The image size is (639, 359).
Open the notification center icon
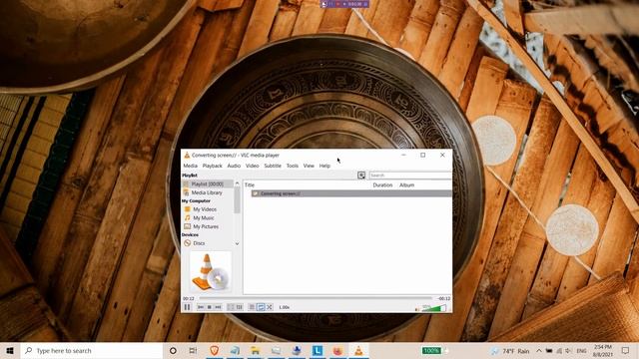point(626,350)
